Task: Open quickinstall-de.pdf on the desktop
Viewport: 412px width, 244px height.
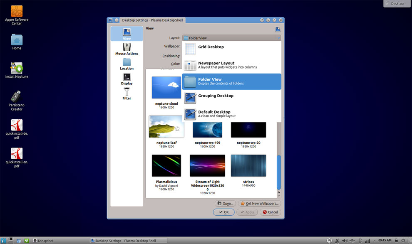Action: point(17,129)
